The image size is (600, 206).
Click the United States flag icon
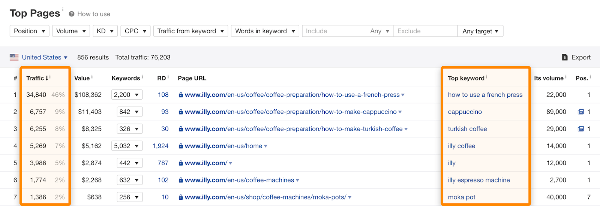(14, 57)
